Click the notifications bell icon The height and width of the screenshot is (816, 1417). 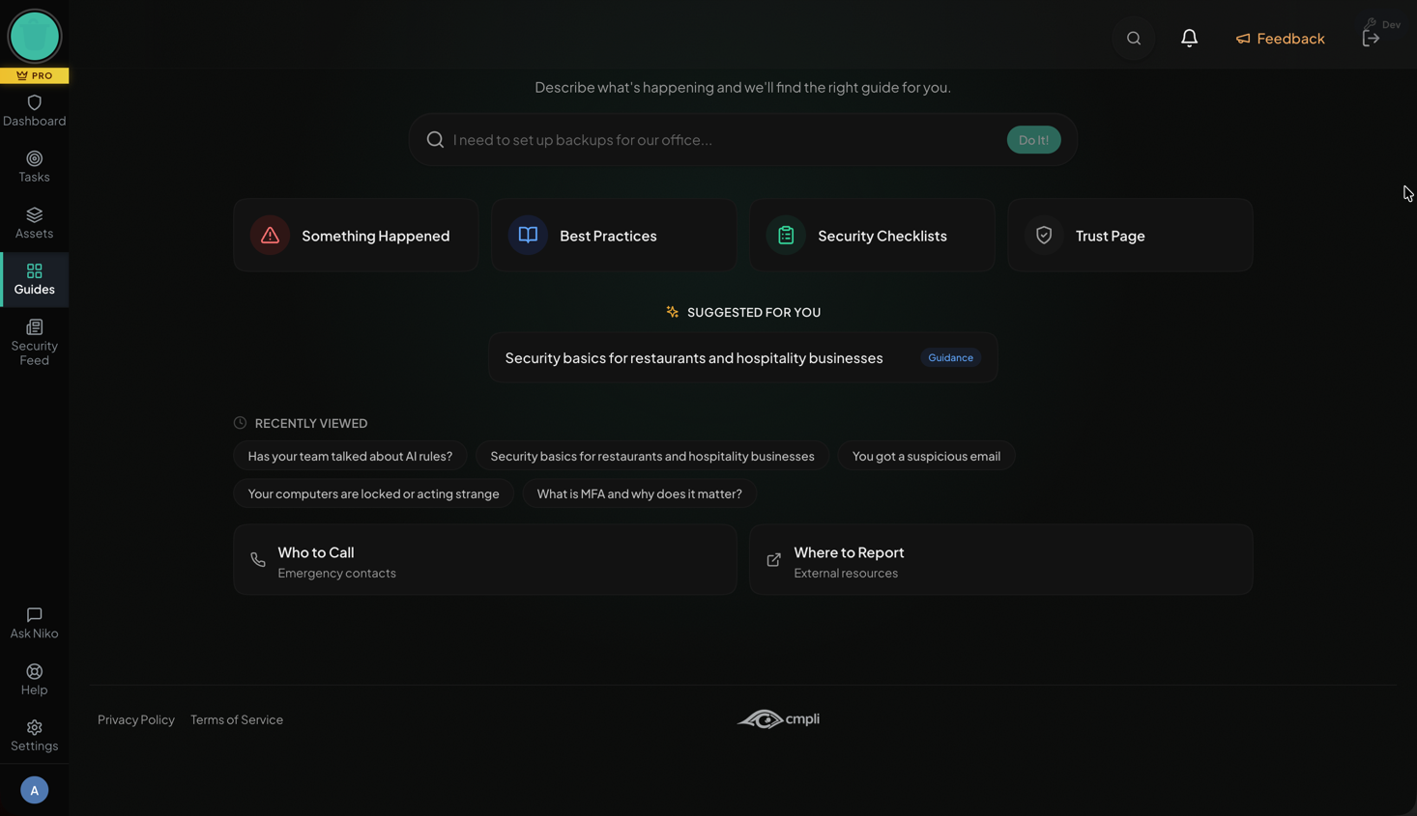(1189, 39)
